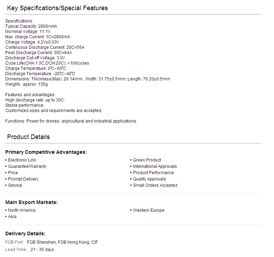Select North America export market
This screenshot has height=257, width=274.
click(x=22, y=210)
